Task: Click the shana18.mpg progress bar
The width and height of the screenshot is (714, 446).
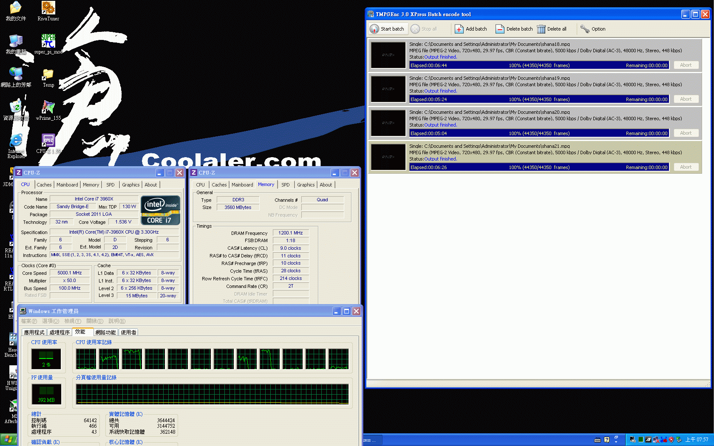Action: [539, 65]
